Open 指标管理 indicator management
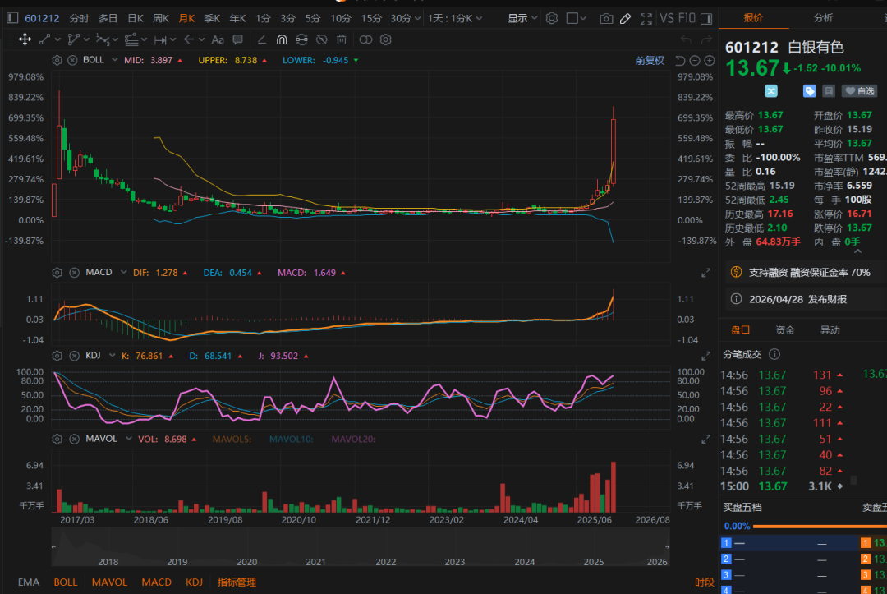 coord(237,582)
